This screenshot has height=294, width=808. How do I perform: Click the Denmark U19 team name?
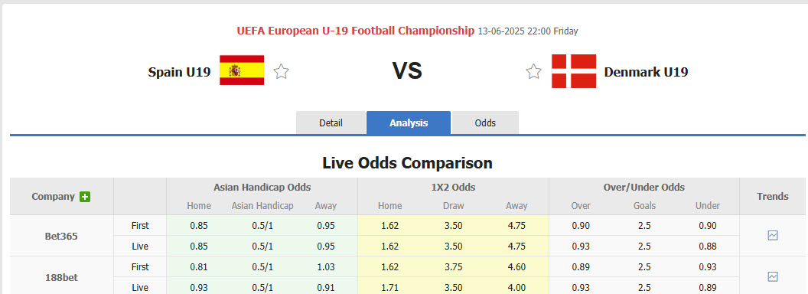[x=646, y=72]
